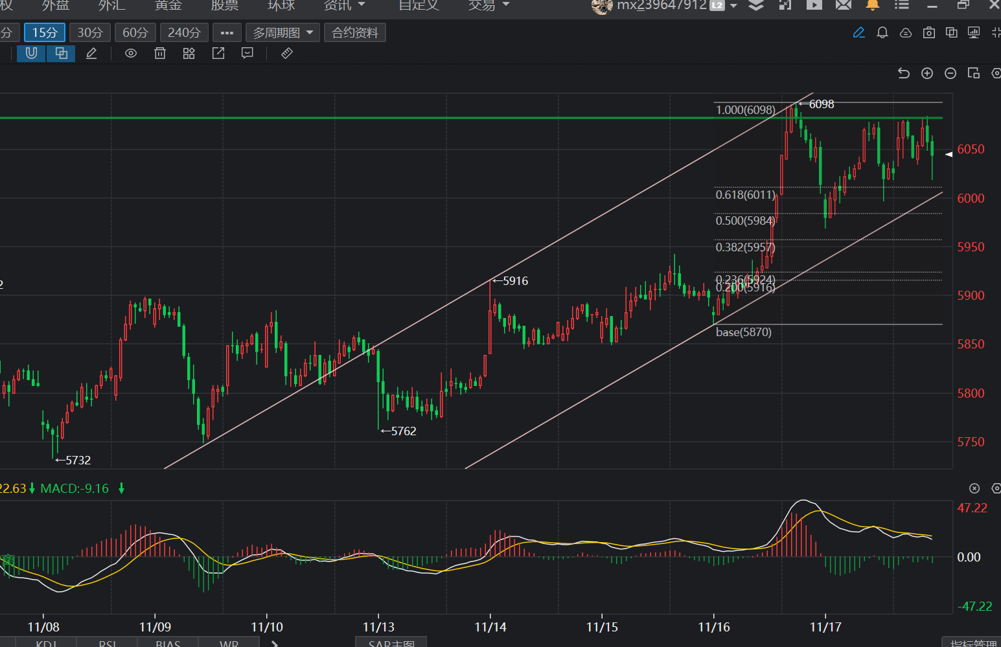Switch to the KDJ indicator tab
Viewport: 1001px width, 647px height.
pyautogui.click(x=46, y=642)
